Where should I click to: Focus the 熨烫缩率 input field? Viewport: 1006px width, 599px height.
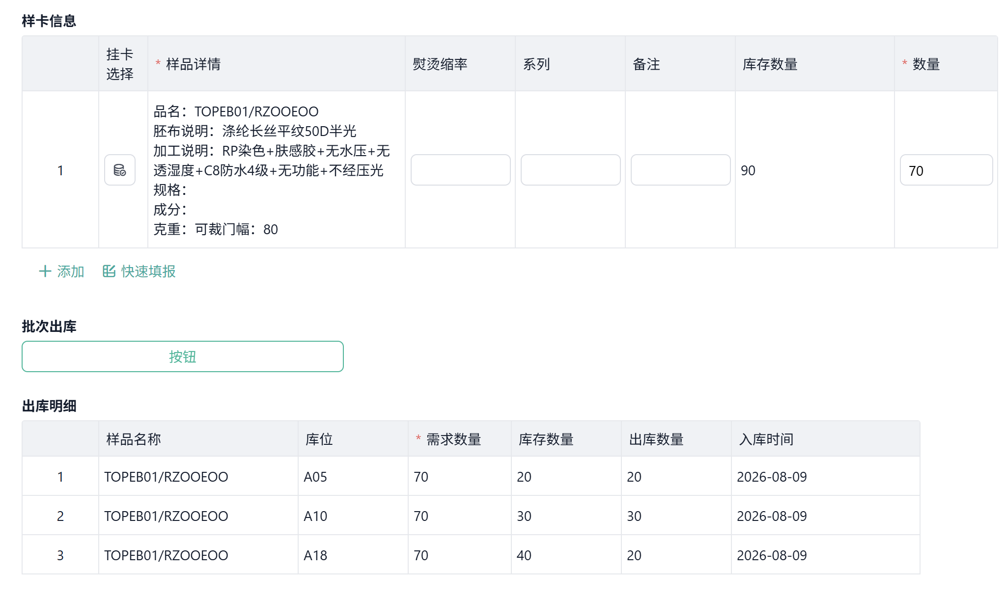(x=461, y=170)
